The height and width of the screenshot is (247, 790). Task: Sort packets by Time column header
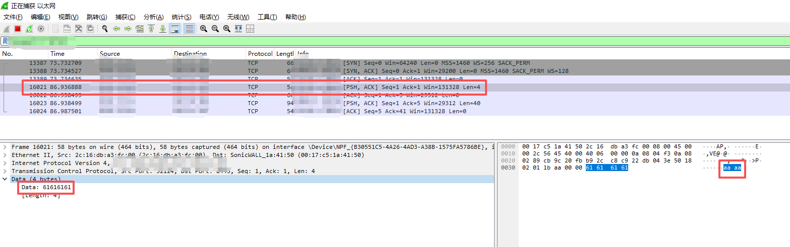[57, 54]
